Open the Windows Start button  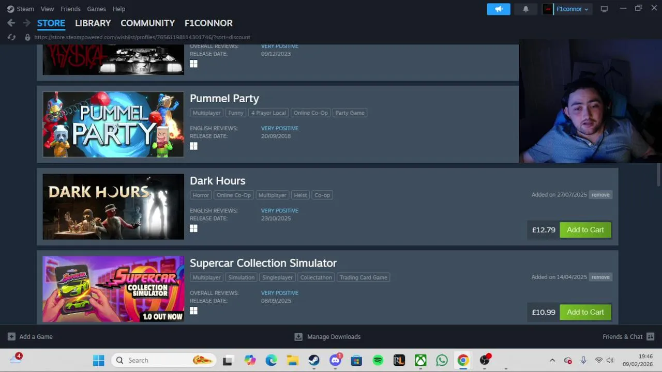98,360
